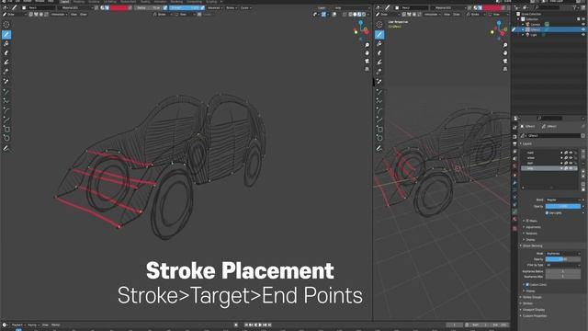Open the Advanced brush settings popover
Viewport: 588px width, 331px height.
pyautogui.click(x=214, y=8)
